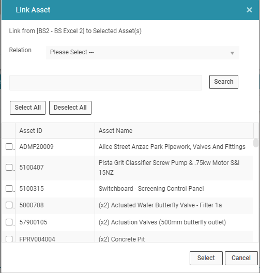Screen dimensions: 260x273
Task: Check the box for asset 5100407
Action: [x=9, y=168]
